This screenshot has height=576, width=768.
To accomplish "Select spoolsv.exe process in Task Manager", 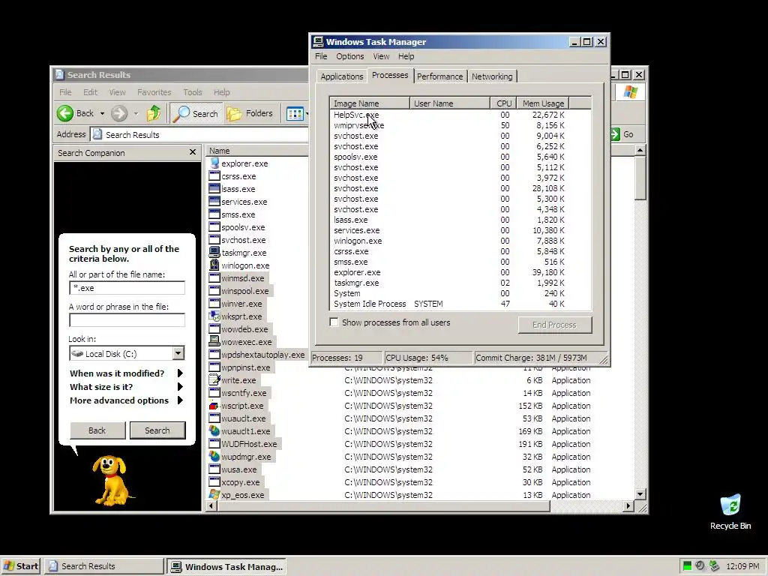I will point(460,157).
